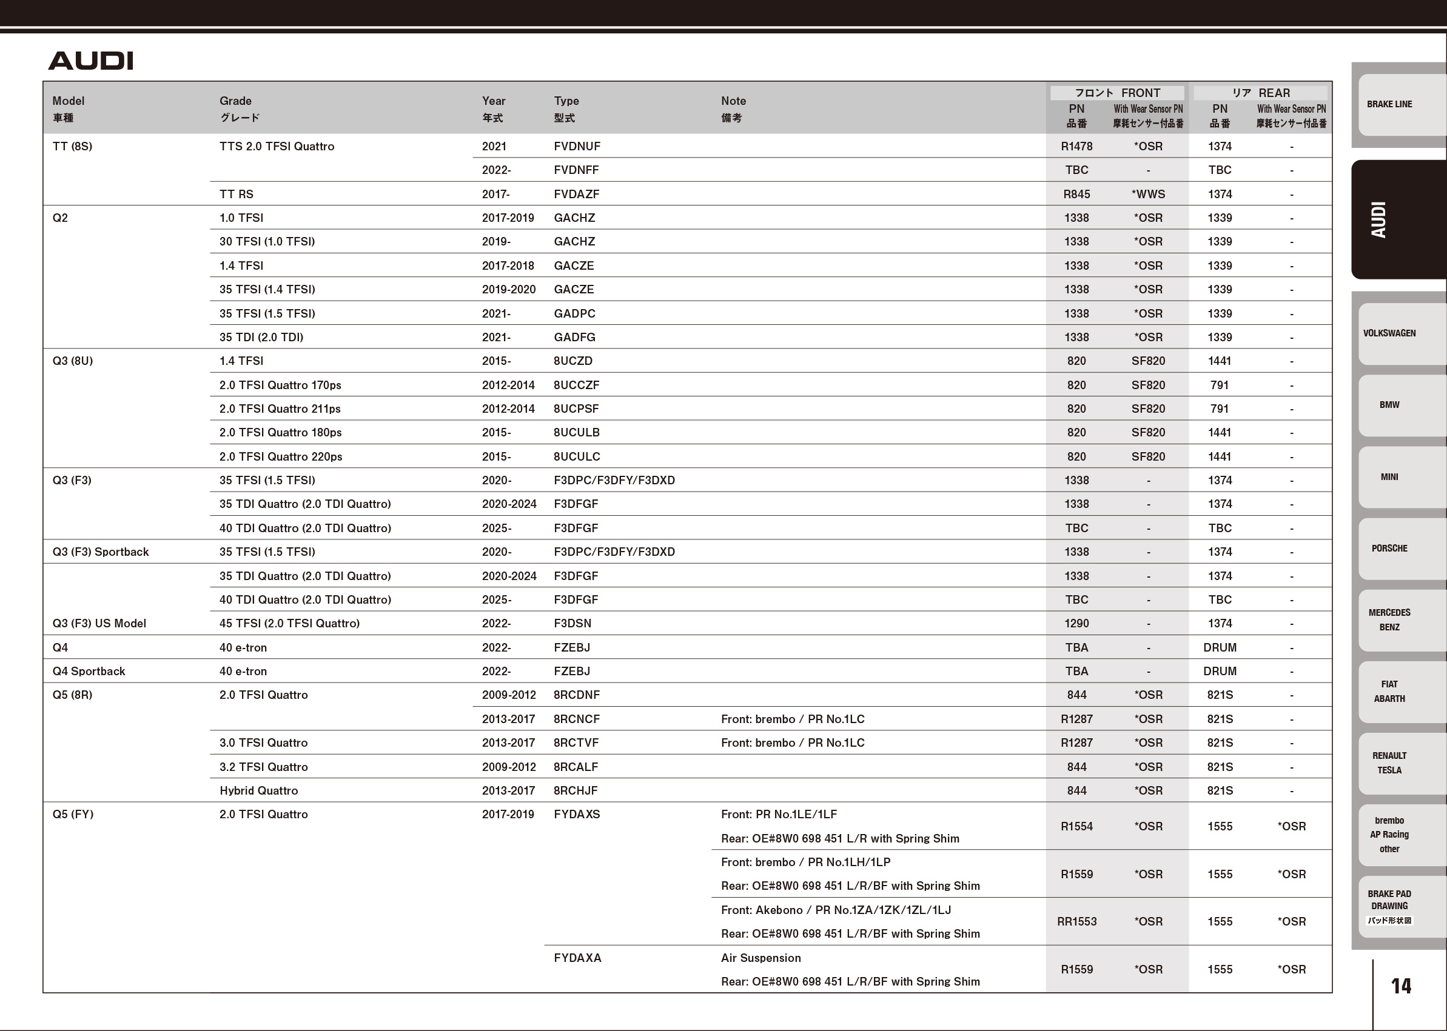Open the FIAT ABARTH side tab

1402,692
